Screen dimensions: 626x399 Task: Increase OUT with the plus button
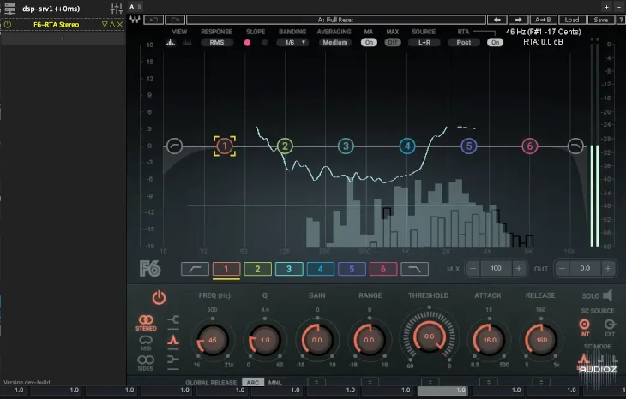(608, 269)
